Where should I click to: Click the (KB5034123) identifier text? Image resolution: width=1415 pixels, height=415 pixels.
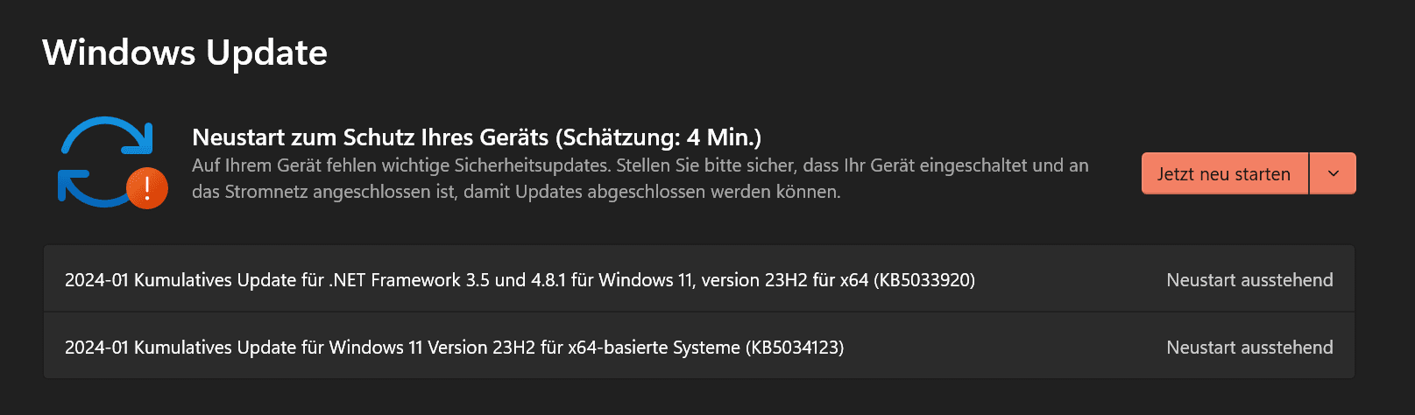[x=795, y=348]
